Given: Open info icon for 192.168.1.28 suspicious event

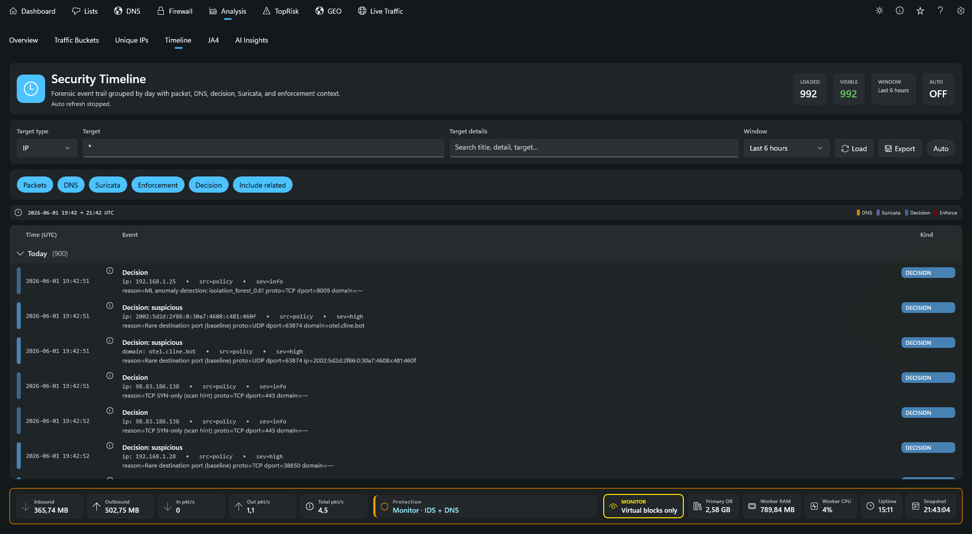Looking at the screenshot, I should coord(110,446).
